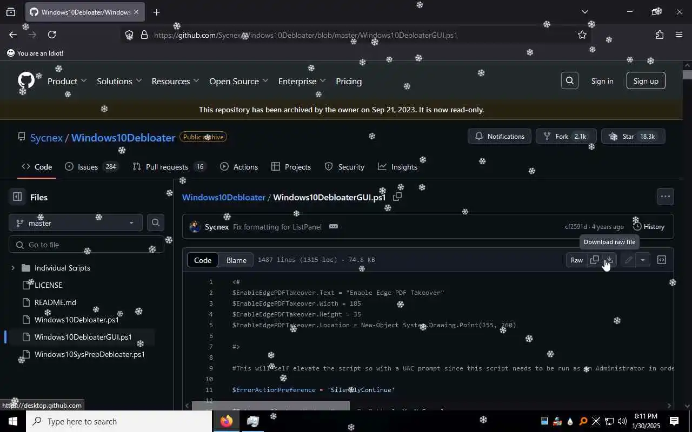Copy raw file contents icon
The height and width of the screenshot is (432, 692).
pos(595,260)
